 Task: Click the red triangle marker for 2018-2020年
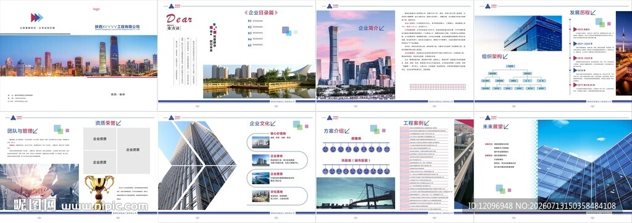(x=575, y=58)
